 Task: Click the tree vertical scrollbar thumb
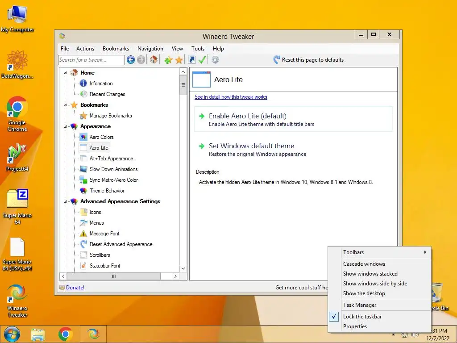pos(183,85)
